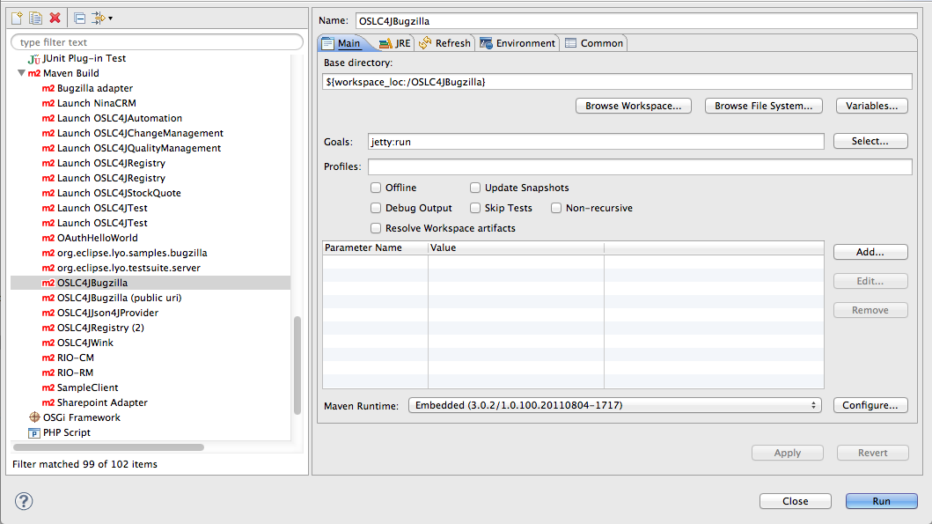Focus the type filter text field
The height and width of the screenshot is (524, 932).
157,42
